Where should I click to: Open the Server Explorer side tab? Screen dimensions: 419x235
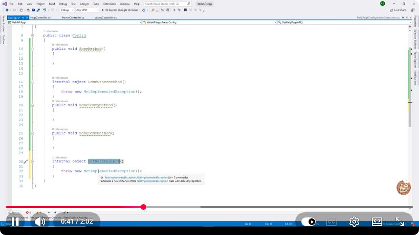coord(3,24)
